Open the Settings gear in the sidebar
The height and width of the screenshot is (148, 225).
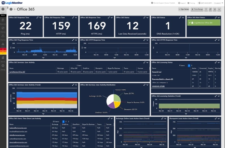pyautogui.click(x=3, y=67)
